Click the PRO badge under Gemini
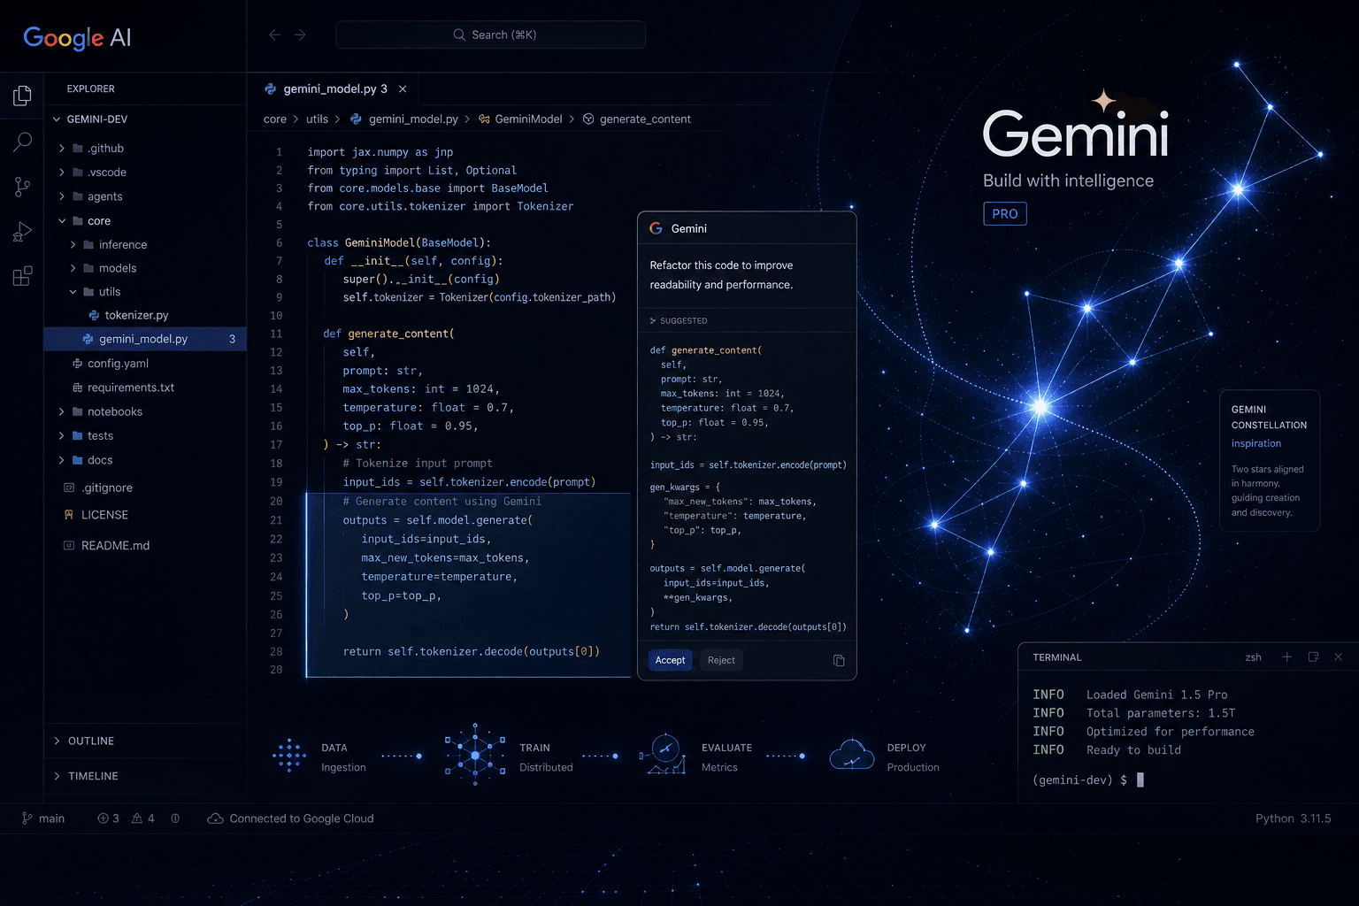 pyautogui.click(x=1005, y=213)
